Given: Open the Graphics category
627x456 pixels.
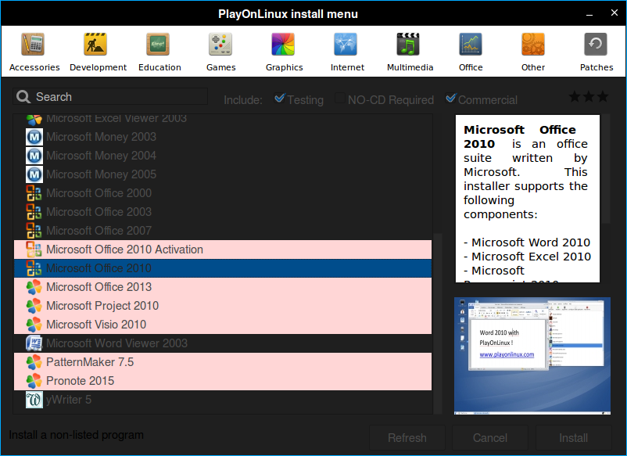Looking at the screenshot, I should [x=284, y=52].
